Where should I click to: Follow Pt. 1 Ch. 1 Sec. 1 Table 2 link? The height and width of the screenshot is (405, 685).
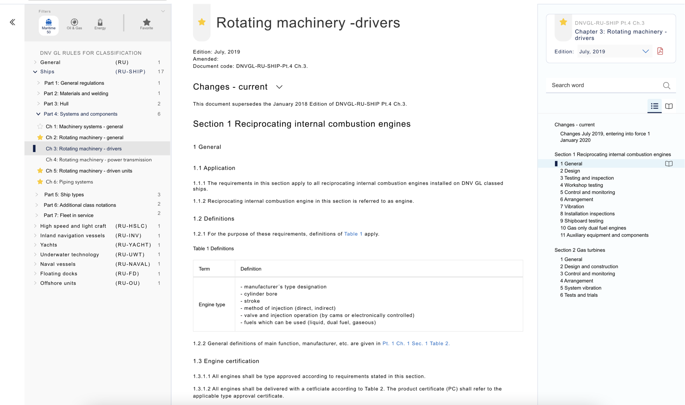(416, 343)
